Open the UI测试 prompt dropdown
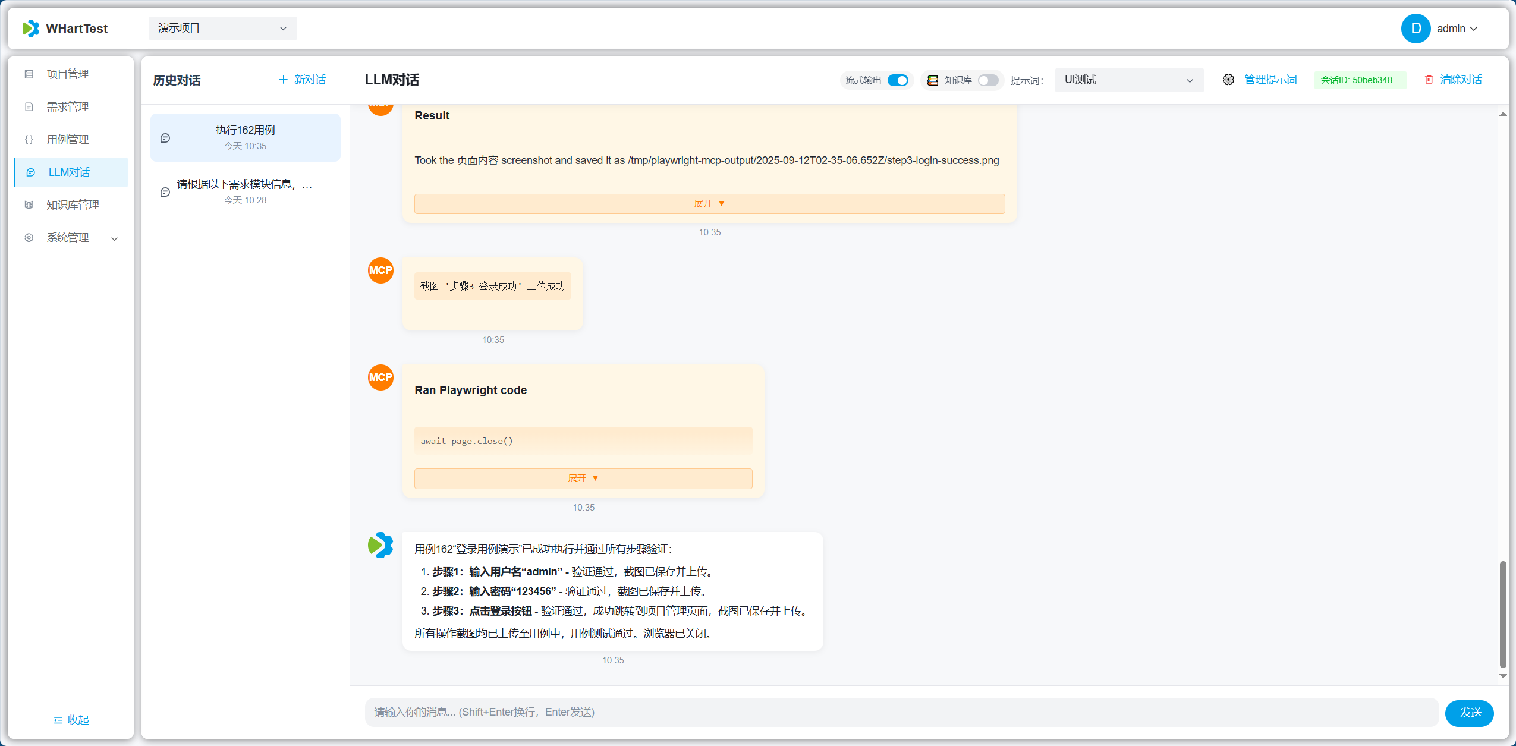1516x746 pixels. click(x=1128, y=80)
